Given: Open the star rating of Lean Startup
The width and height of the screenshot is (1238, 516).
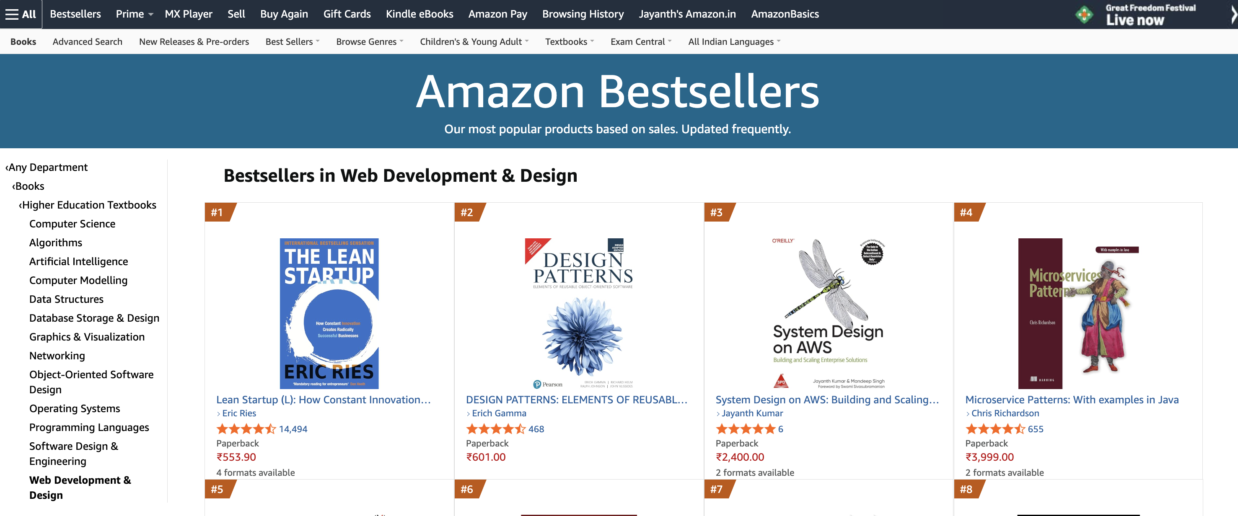Looking at the screenshot, I should pyautogui.click(x=246, y=429).
